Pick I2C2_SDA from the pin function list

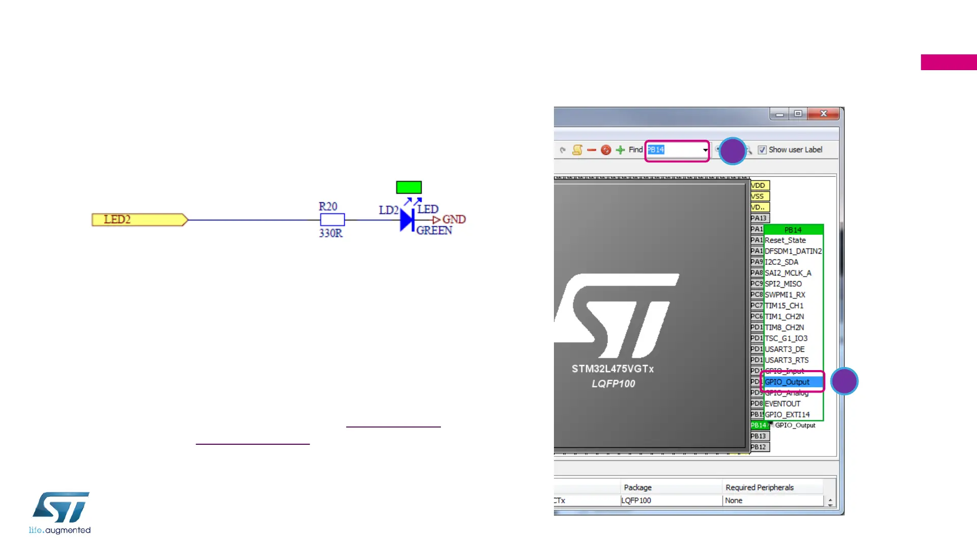(793, 262)
